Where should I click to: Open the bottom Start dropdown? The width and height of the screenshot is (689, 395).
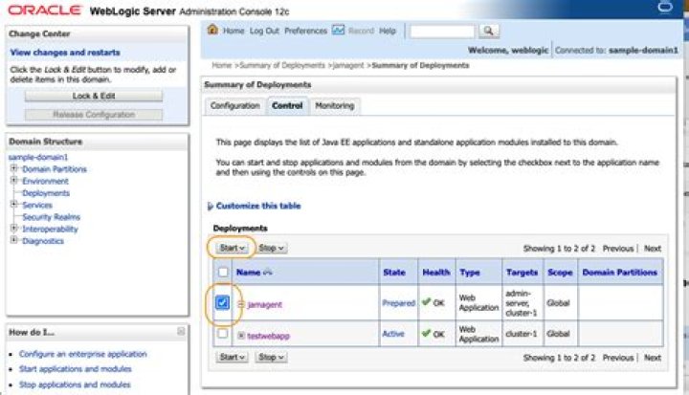pyautogui.click(x=232, y=357)
